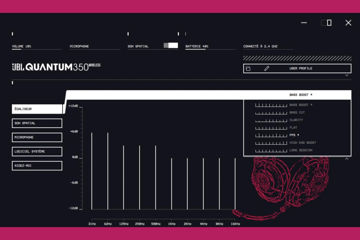Select the FPS preset
The width and height of the screenshot is (360, 240).
coord(294,135)
